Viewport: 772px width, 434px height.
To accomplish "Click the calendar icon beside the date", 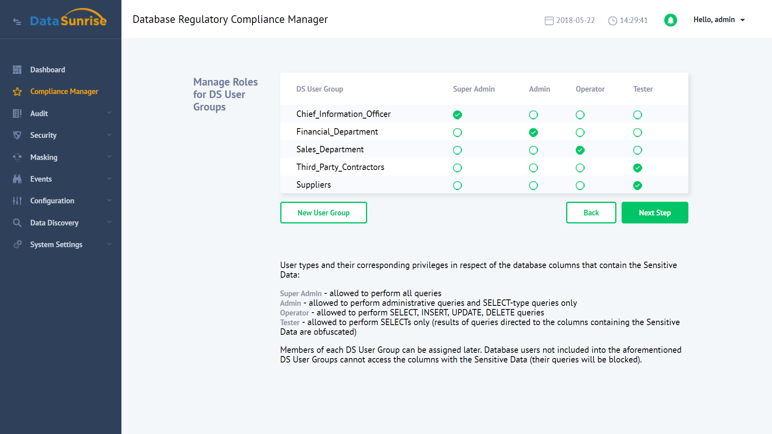I will [x=549, y=20].
